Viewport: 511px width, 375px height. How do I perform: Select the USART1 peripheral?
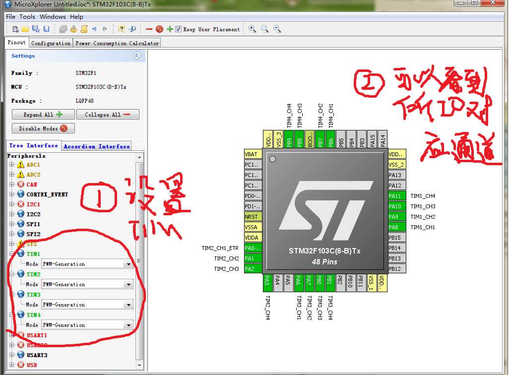pos(37,335)
